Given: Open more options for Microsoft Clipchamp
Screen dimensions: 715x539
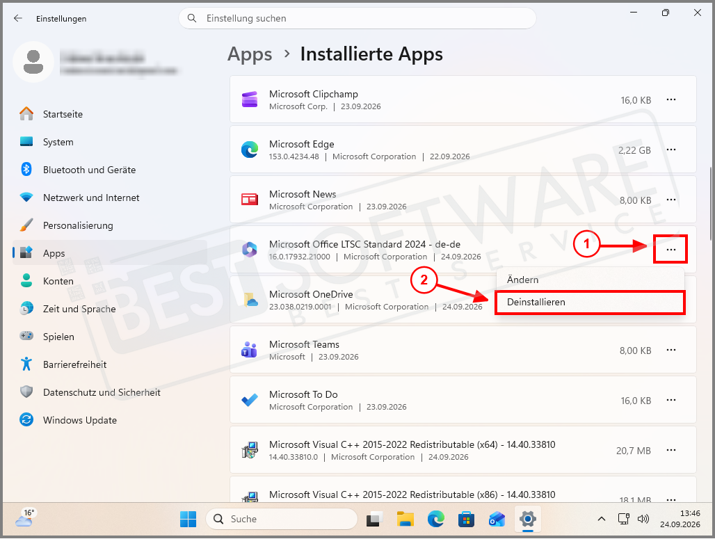Looking at the screenshot, I should pyautogui.click(x=670, y=99).
